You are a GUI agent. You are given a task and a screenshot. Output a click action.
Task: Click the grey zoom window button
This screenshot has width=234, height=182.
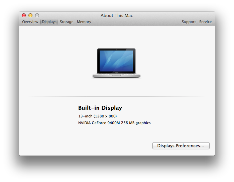click(37, 15)
